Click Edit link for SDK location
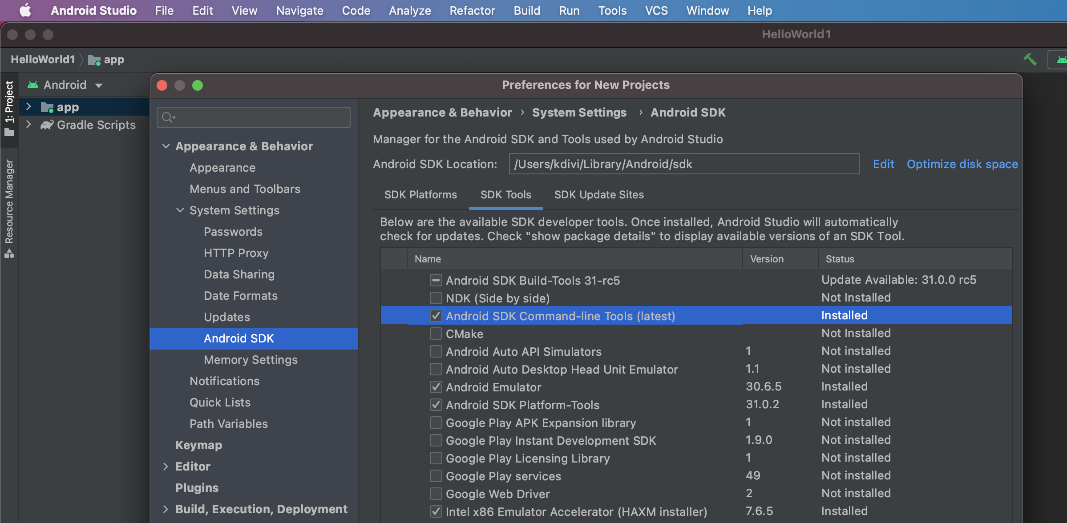 pyautogui.click(x=883, y=164)
